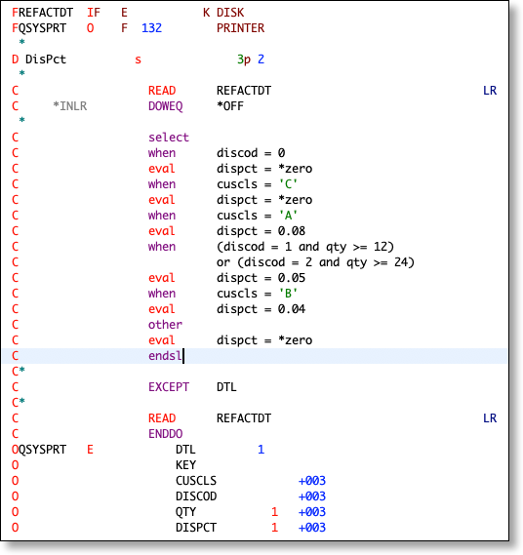Click the 'discod = 0' expression
Screen dimensions: 523x555
click(251, 153)
